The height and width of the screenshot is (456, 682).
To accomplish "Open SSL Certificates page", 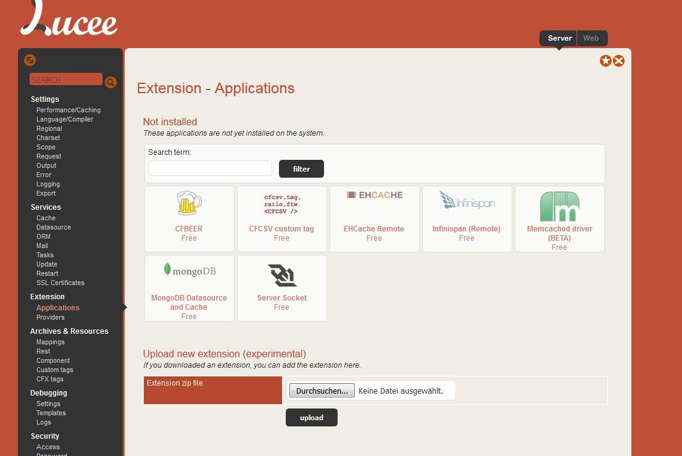I will [x=60, y=283].
